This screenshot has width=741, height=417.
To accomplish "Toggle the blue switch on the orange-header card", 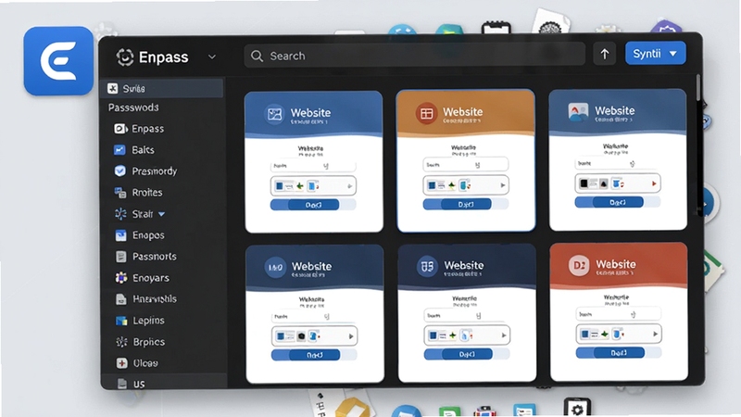I will 466,204.
